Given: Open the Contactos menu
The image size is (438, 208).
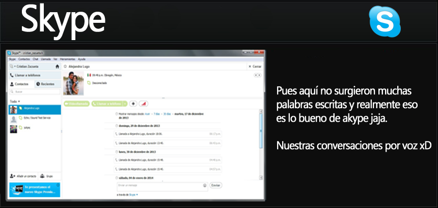Looking at the screenshot, I should point(24,59).
